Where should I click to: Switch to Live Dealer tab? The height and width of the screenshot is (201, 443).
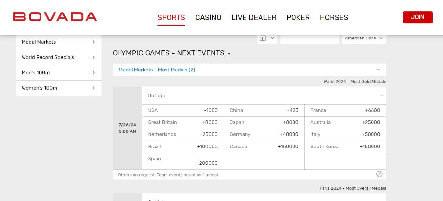[254, 17]
